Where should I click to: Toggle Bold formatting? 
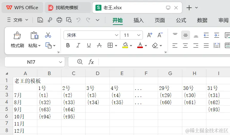[x=68, y=45]
